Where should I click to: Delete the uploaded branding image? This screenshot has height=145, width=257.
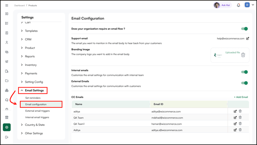pyautogui.click(x=243, y=55)
